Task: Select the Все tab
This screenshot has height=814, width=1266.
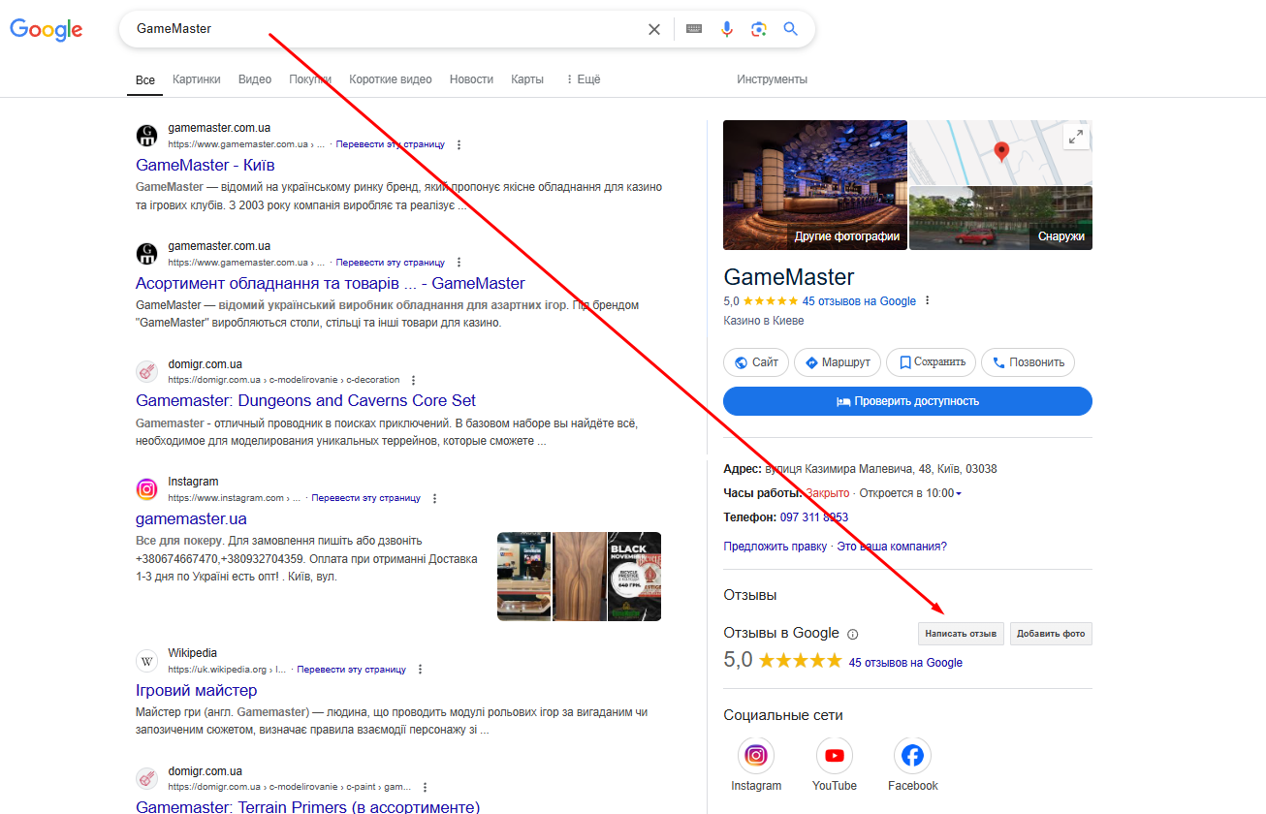Action: click(144, 79)
